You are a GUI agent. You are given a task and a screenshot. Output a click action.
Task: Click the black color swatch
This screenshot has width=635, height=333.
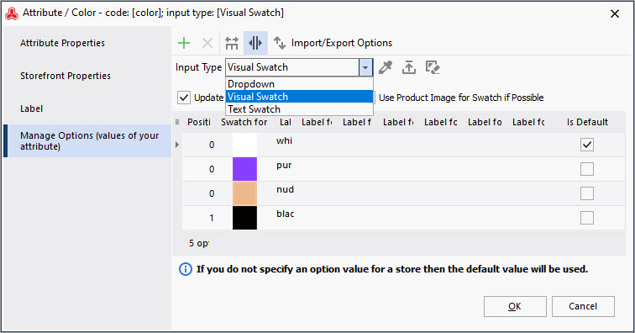pos(244,218)
